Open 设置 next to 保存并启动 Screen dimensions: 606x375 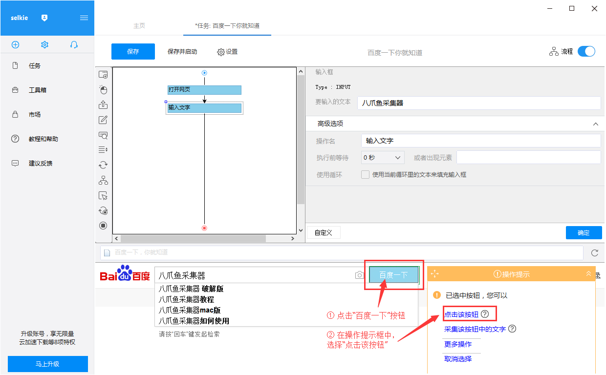[x=227, y=51]
